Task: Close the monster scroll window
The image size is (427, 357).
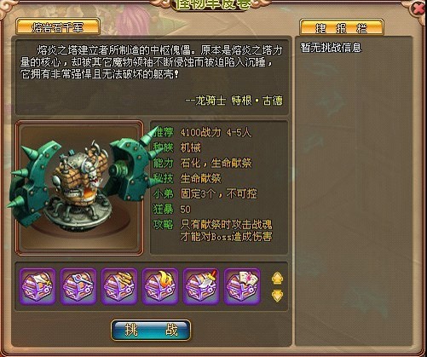Action: [x=418, y=9]
